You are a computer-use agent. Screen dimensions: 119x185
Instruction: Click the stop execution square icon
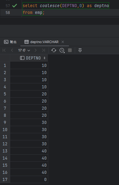point(70,50)
